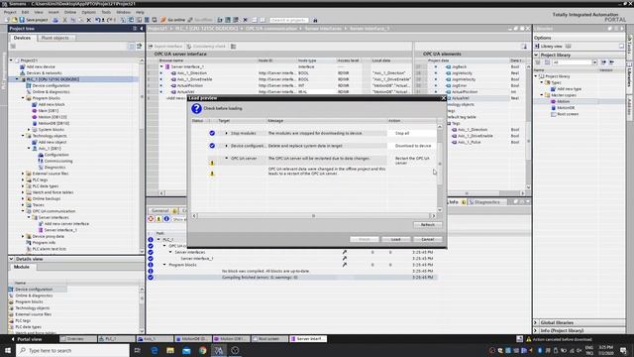Image resolution: width=634 pixels, height=357 pixels.
Task: Expand the Device configuration row in dialog
Action: 227,146
